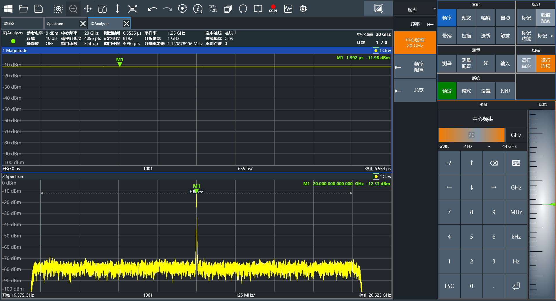The width and height of the screenshot is (556, 301).
Task: Switch to the Spectrum tab
Action: point(62,23)
